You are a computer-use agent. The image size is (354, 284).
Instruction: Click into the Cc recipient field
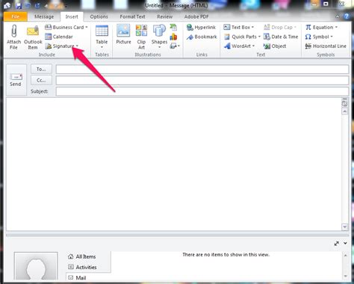[x=202, y=81]
